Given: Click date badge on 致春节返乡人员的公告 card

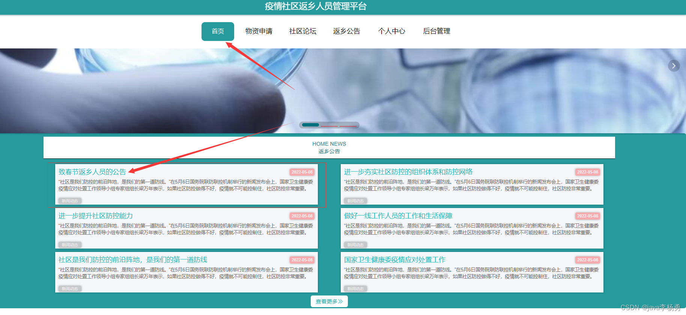Looking at the screenshot, I should (302, 172).
